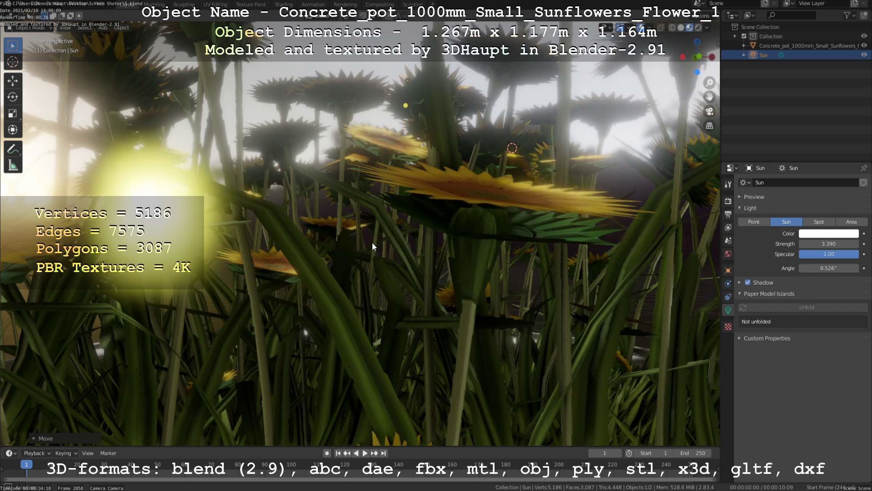
Task: Switch to the Compositing workspace tab
Action: click(x=380, y=4)
